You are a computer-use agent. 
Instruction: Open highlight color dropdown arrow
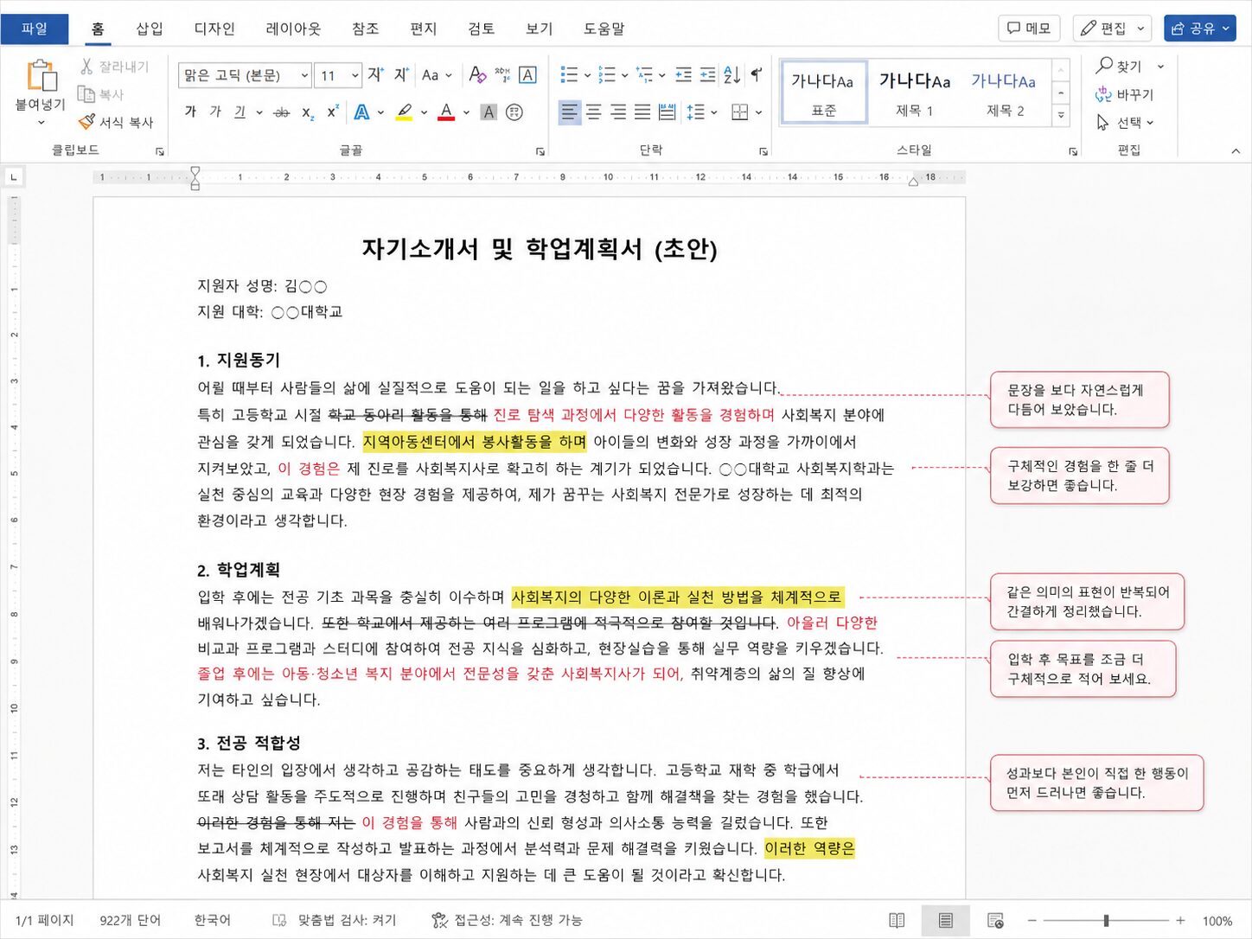pos(424,112)
